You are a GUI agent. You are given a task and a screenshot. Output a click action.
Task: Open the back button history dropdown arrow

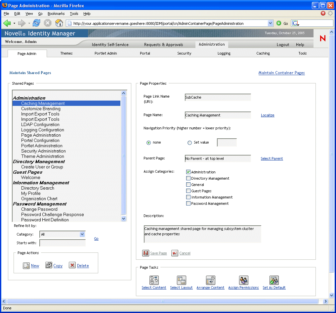pos(14,23)
